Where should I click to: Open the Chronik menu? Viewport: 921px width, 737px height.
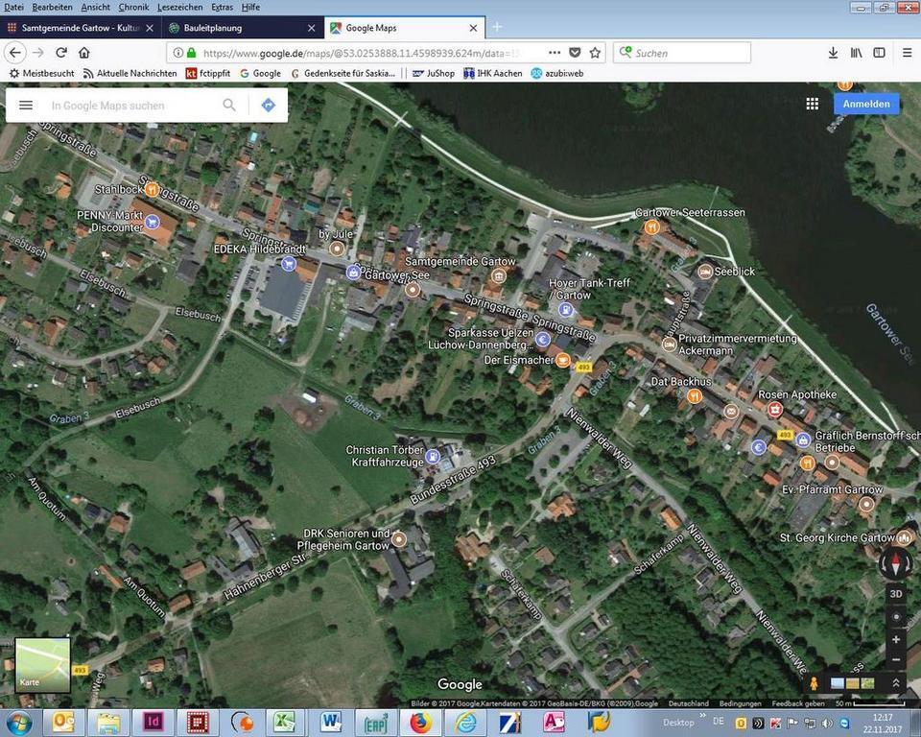133,7
